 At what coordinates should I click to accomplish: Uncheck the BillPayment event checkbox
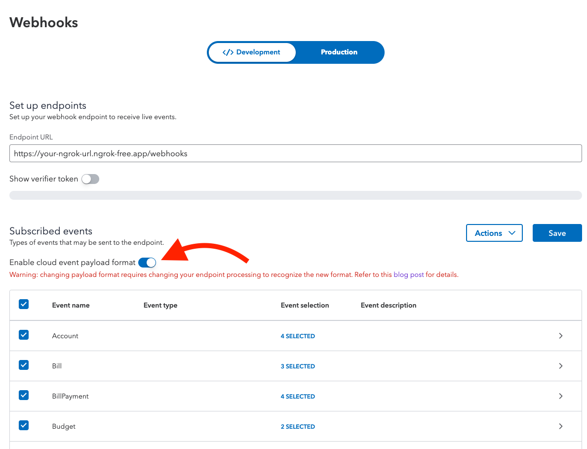click(24, 395)
